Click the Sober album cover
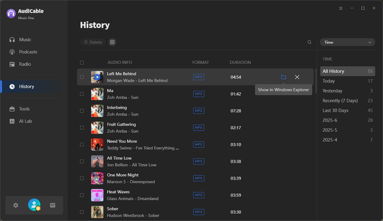The width and height of the screenshot is (383, 221). (97, 212)
